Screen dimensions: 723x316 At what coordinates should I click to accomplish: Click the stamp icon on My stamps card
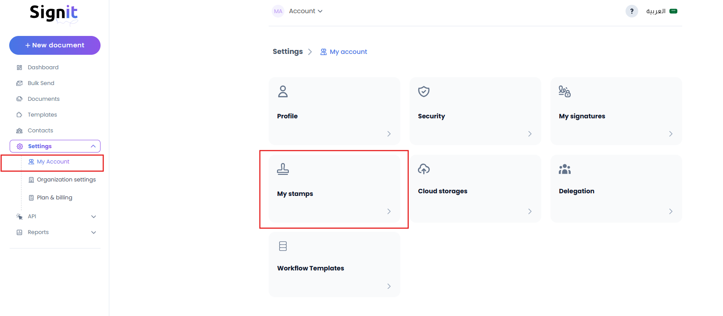[x=283, y=169]
